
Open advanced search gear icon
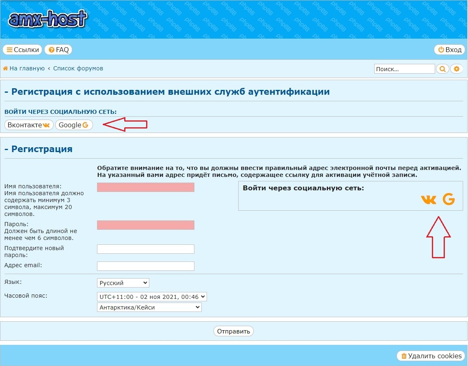[x=457, y=69]
